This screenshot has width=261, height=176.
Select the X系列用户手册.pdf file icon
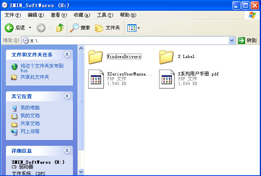click(x=167, y=79)
